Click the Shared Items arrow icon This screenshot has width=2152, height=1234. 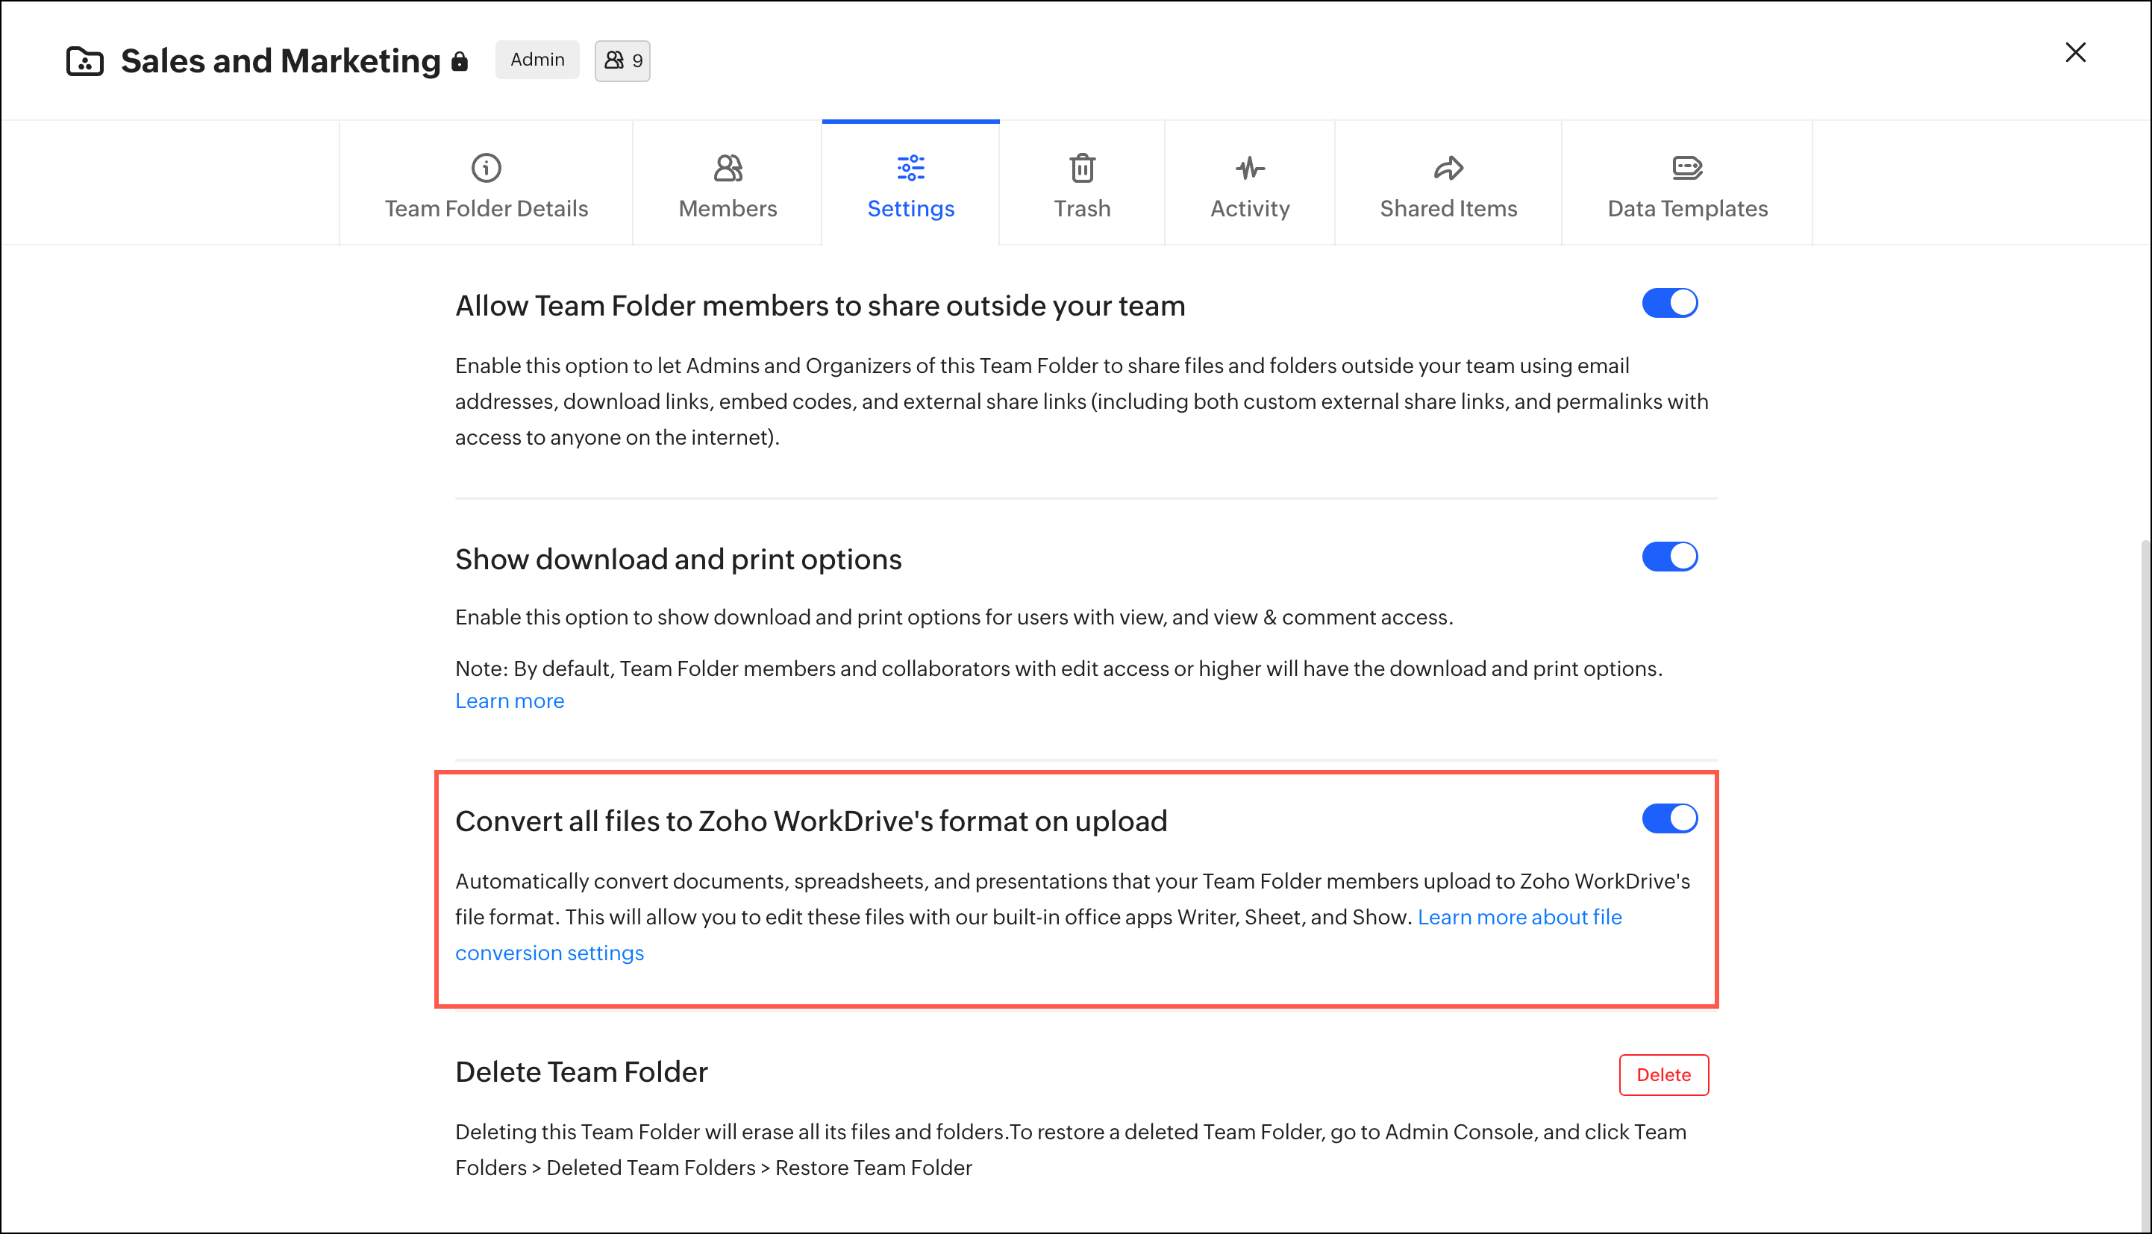[x=1448, y=168]
